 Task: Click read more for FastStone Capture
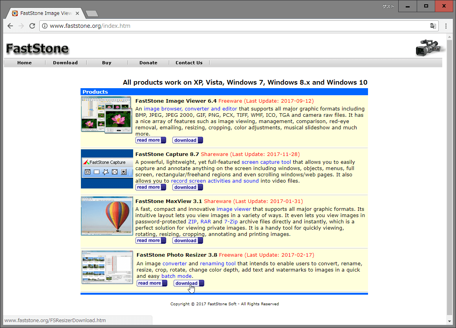tap(150, 187)
